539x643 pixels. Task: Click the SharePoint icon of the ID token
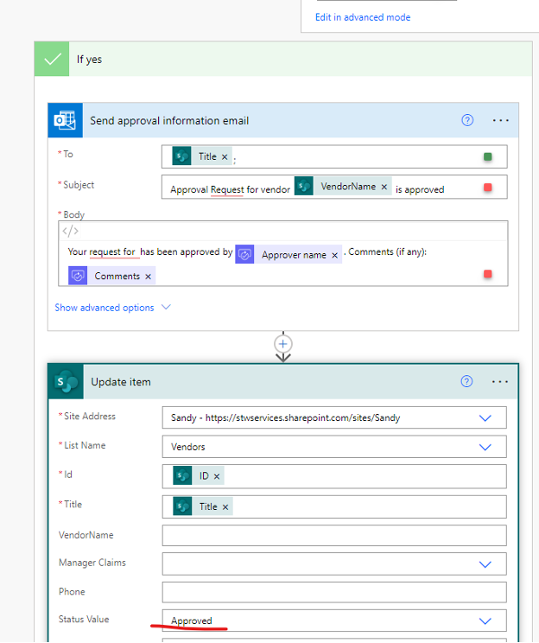coord(182,475)
